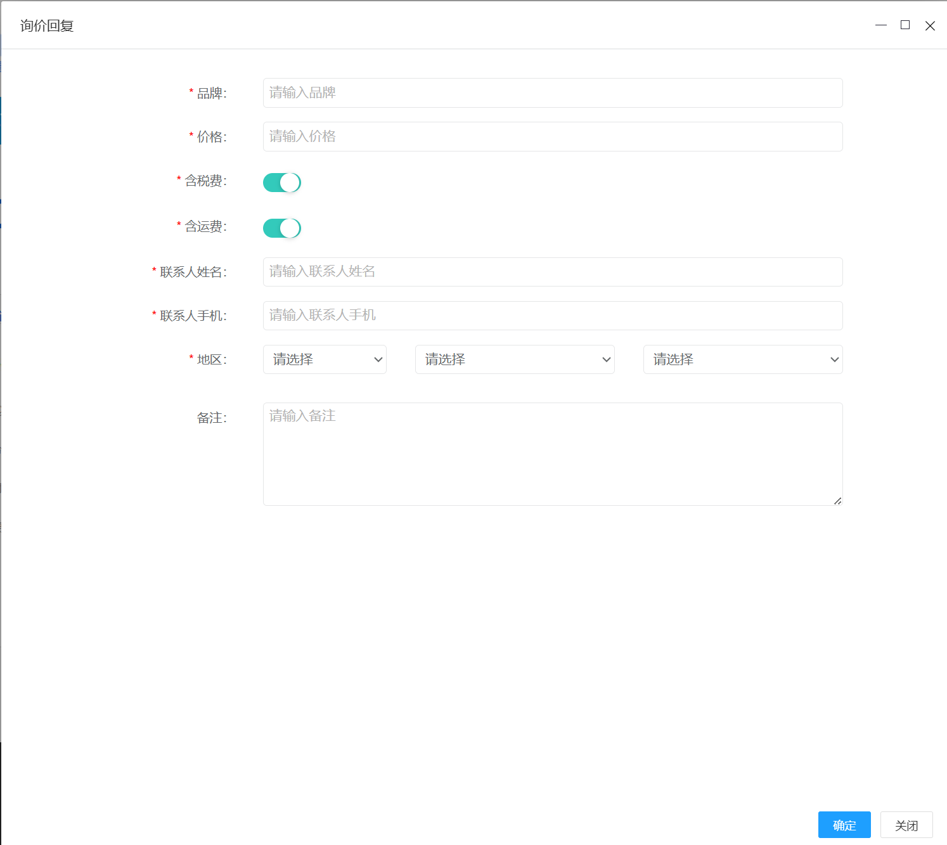Click into the 价格 input field
Screen dimensions: 947x845
pyautogui.click(x=553, y=137)
